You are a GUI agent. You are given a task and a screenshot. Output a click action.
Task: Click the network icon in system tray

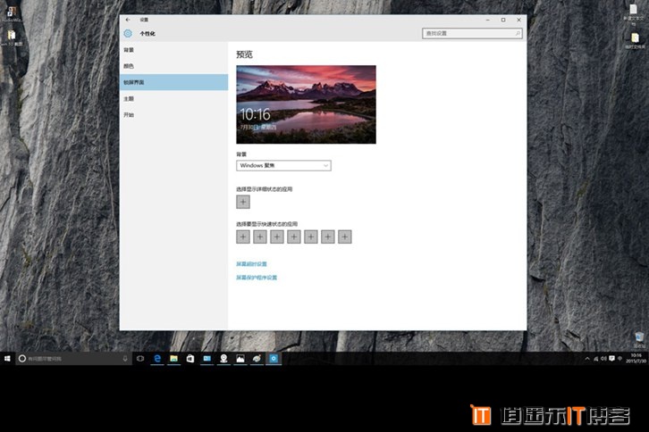(596, 359)
